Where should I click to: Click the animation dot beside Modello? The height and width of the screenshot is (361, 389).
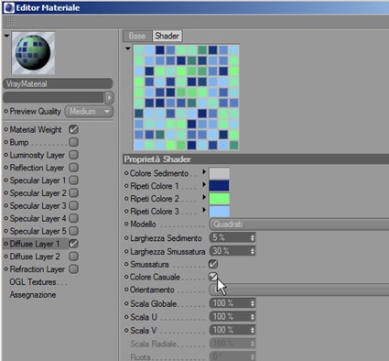[x=126, y=224]
